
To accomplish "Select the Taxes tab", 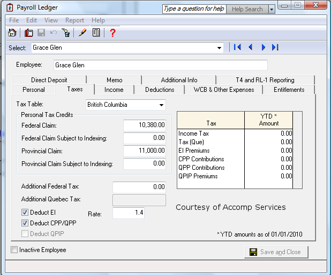I will click(x=75, y=89).
